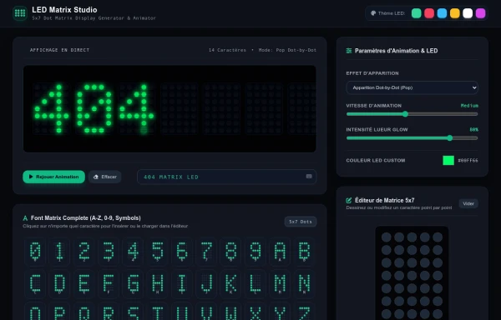Click the font icon by Font Matrix Complete
This screenshot has width=501, height=320.
(25, 218)
